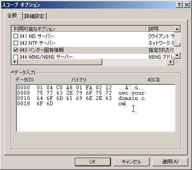
Task: Click the キャンセル button
Action: click(131, 162)
